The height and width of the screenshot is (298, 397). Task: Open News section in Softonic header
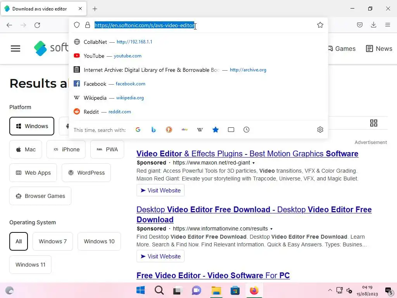click(x=379, y=49)
